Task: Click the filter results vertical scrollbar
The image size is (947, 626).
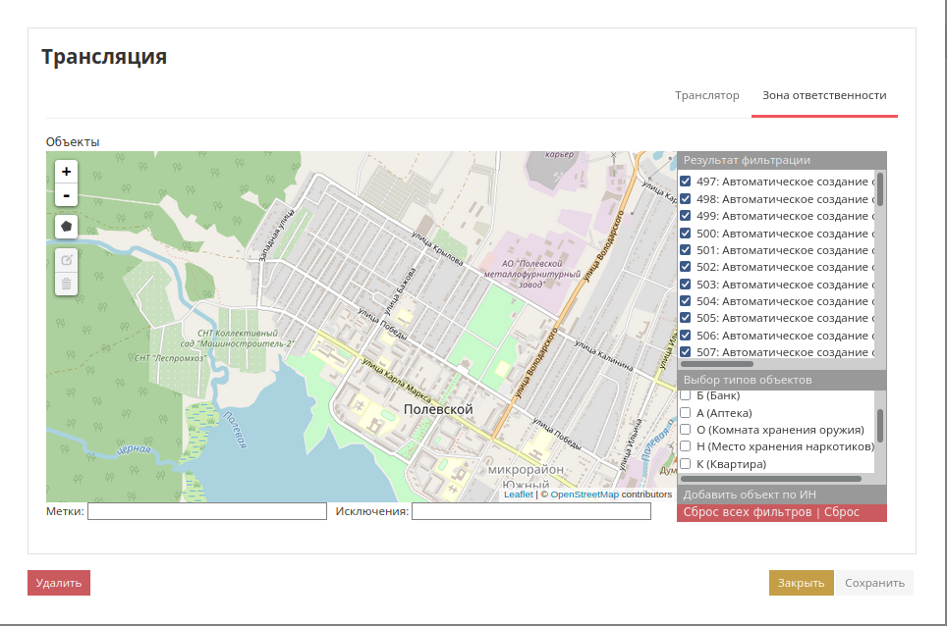Action: coord(880,189)
